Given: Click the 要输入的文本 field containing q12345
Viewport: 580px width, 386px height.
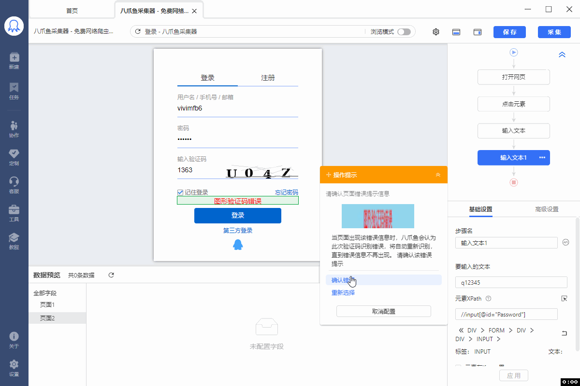Looking at the screenshot, I should pyautogui.click(x=511, y=282).
